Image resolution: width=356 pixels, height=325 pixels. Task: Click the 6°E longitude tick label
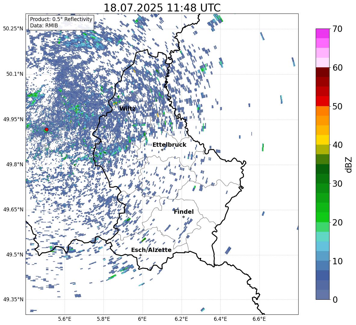click(142, 319)
